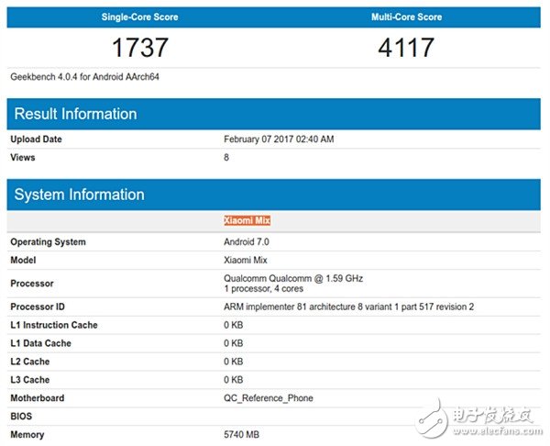Click the L1 Instruction Cache row label
The height and width of the screenshot is (446, 550).
coord(54,325)
